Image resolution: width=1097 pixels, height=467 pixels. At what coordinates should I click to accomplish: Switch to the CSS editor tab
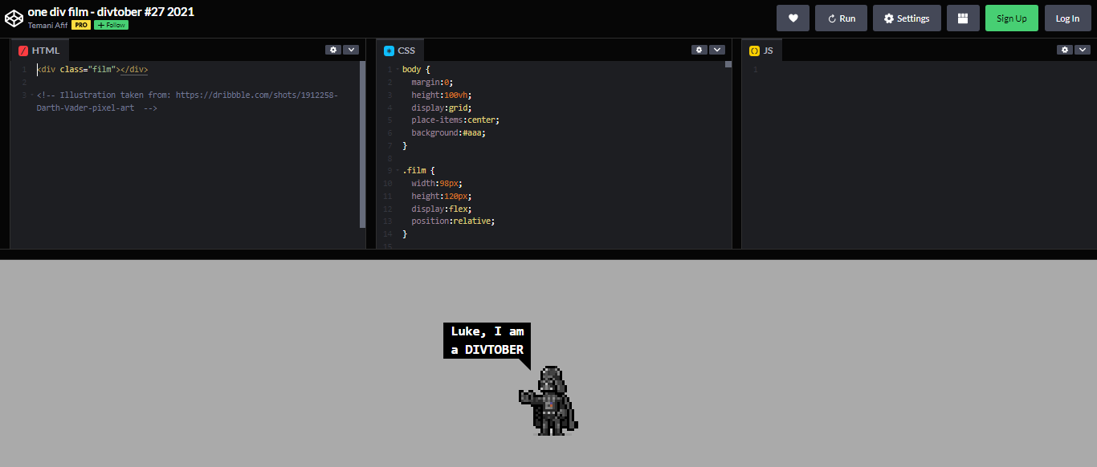[400, 49]
